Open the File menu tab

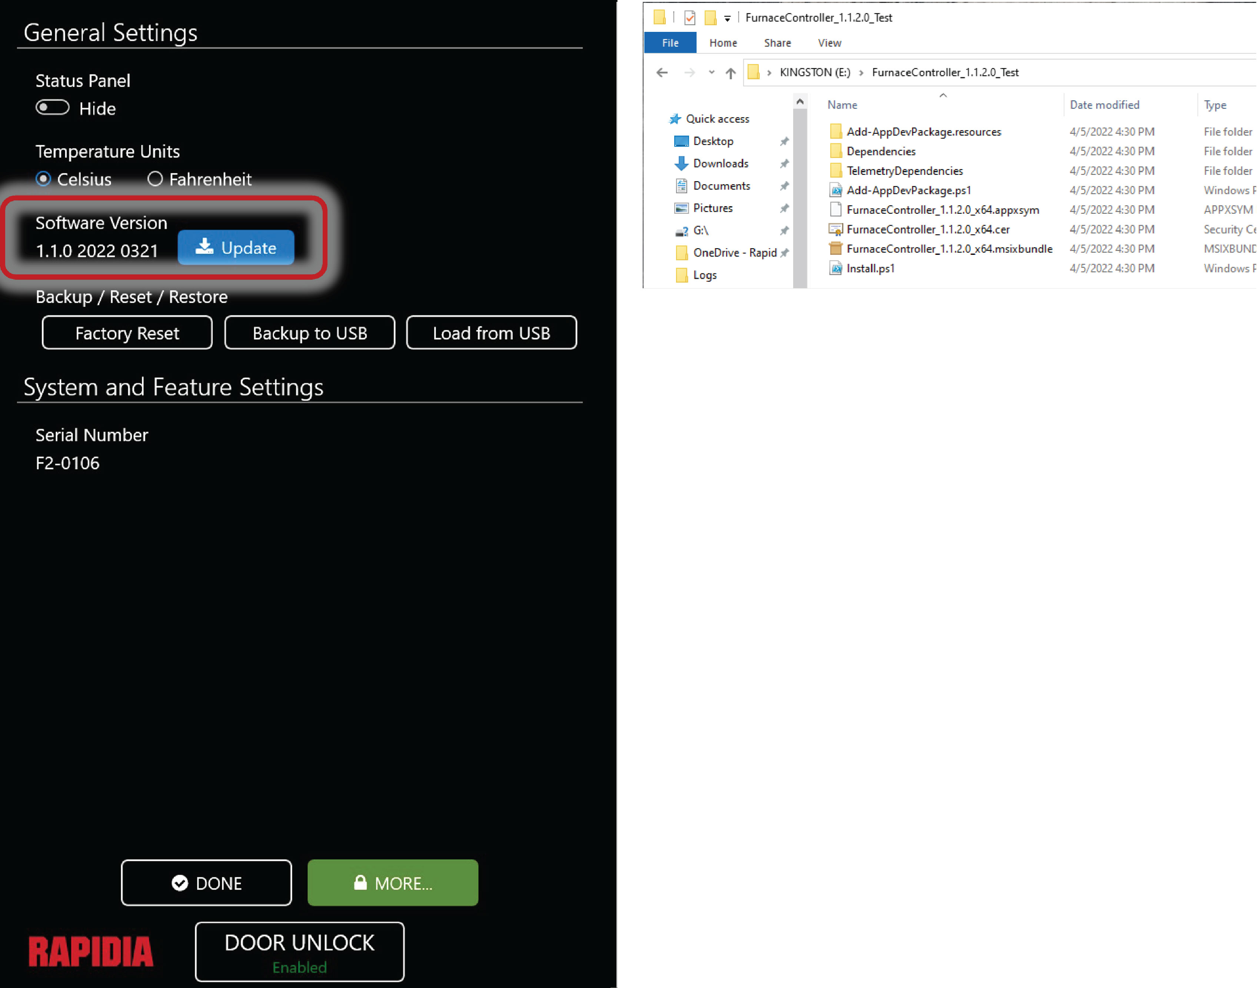(670, 43)
